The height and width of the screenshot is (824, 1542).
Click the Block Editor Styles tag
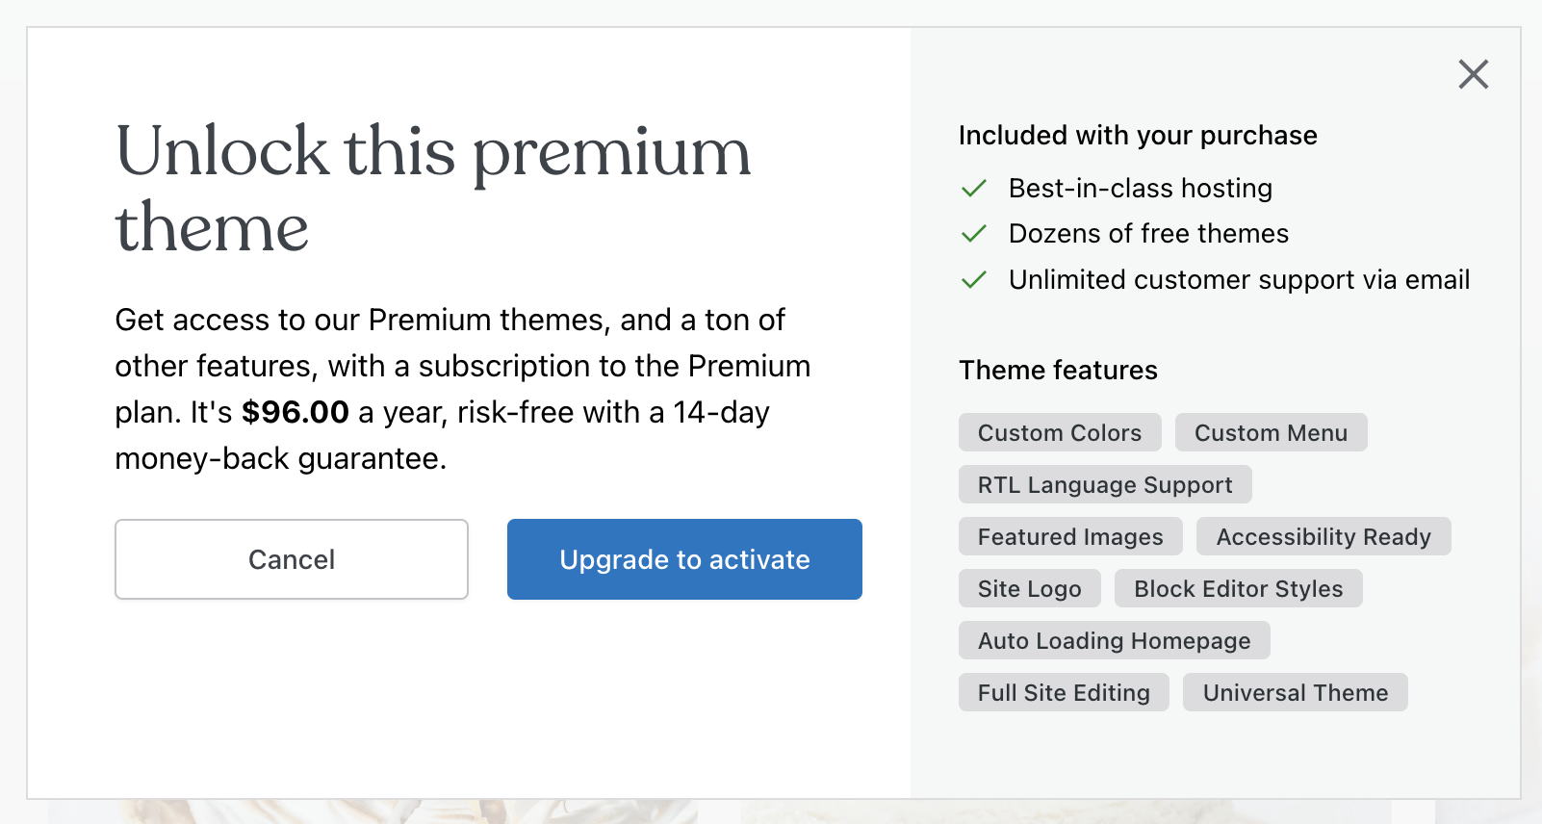[x=1238, y=588]
